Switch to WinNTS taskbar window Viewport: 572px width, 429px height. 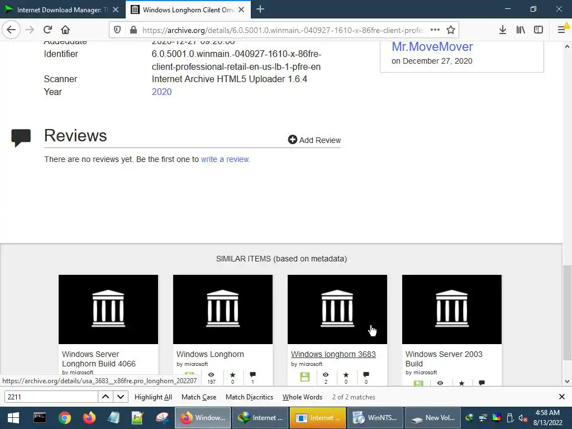(x=375, y=418)
